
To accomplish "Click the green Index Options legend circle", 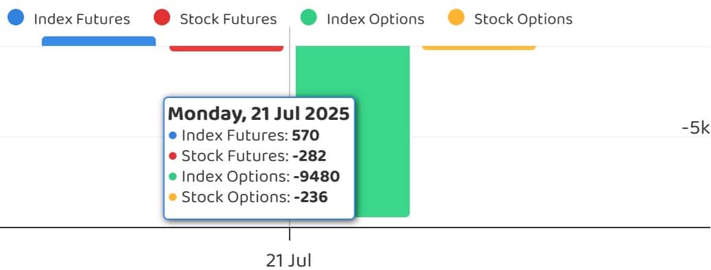I will click(x=308, y=18).
